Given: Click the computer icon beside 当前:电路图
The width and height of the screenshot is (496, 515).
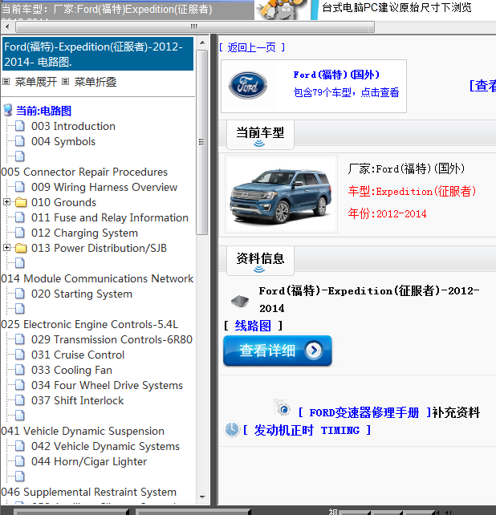Looking at the screenshot, I should [x=8, y=111].
